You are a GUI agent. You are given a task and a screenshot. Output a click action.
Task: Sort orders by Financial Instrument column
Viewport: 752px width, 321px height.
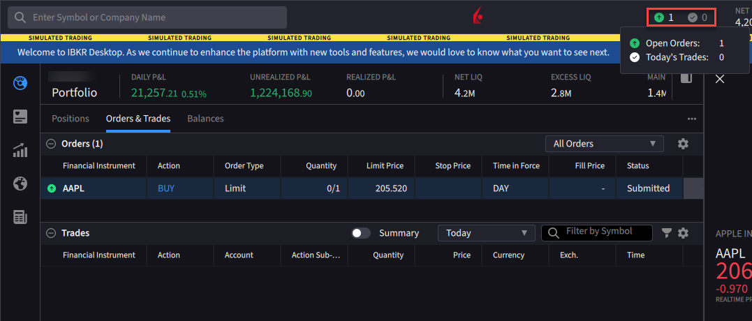[x=98, y=166]
